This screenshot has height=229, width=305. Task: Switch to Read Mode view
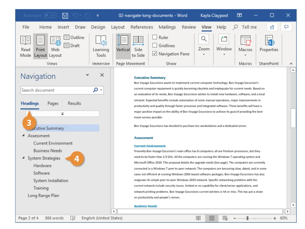pos(26,46)
